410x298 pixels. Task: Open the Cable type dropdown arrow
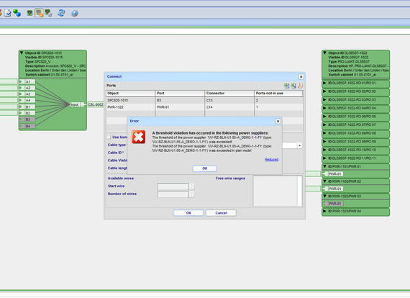tap(299, 145)
